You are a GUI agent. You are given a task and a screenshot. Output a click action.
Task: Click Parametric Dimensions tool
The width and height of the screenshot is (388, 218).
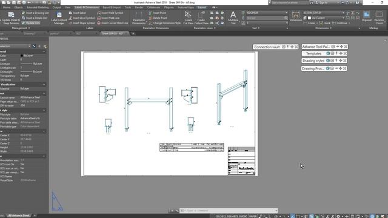[x=139, y=18]
